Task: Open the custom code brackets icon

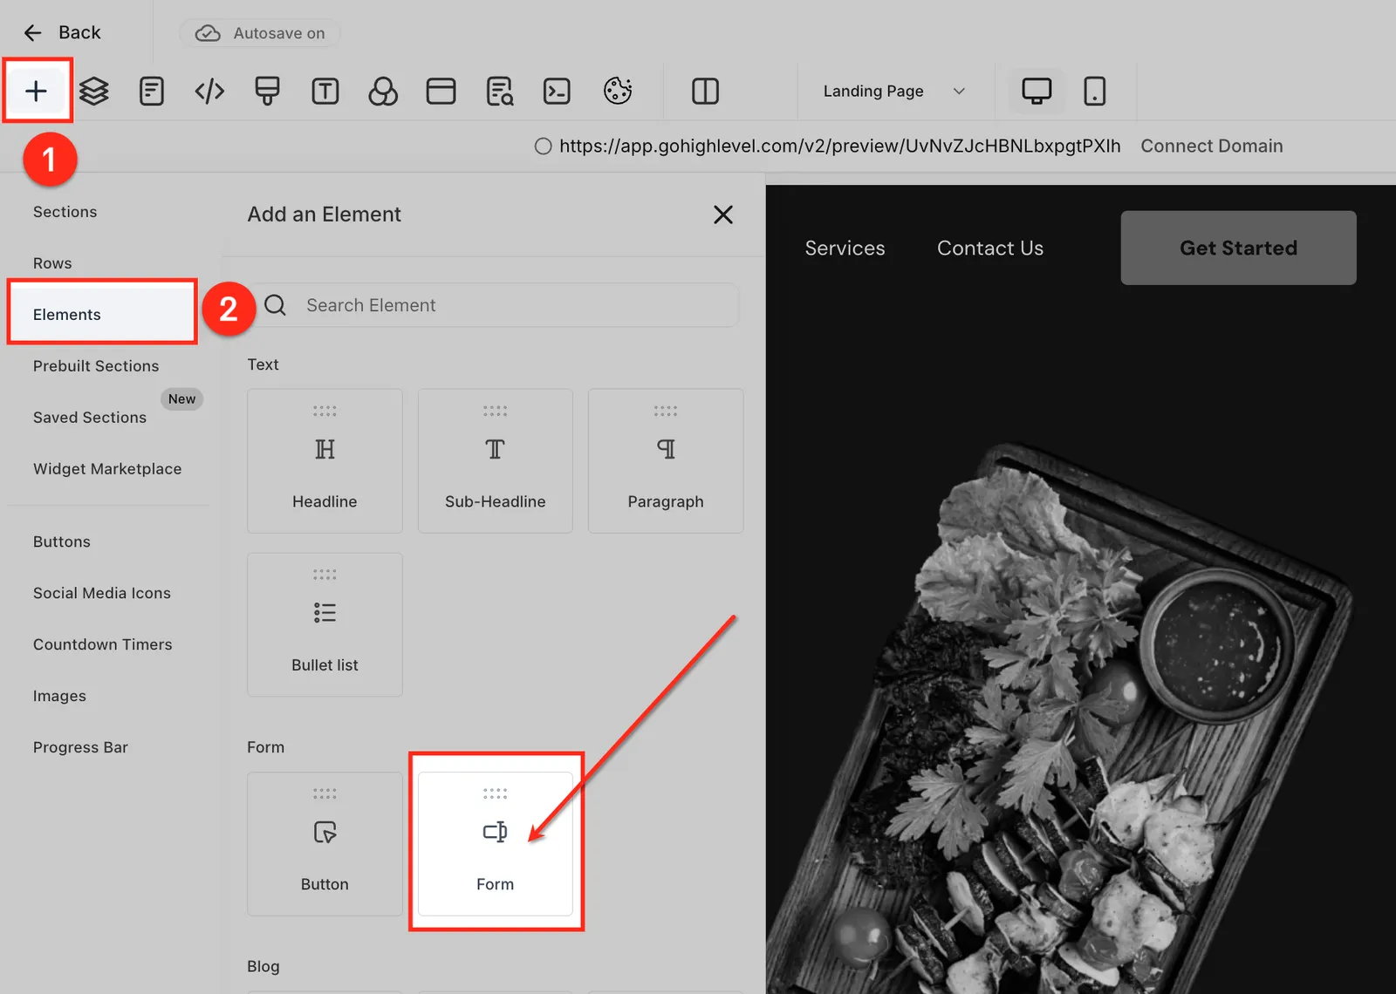Action: (209, 91)
